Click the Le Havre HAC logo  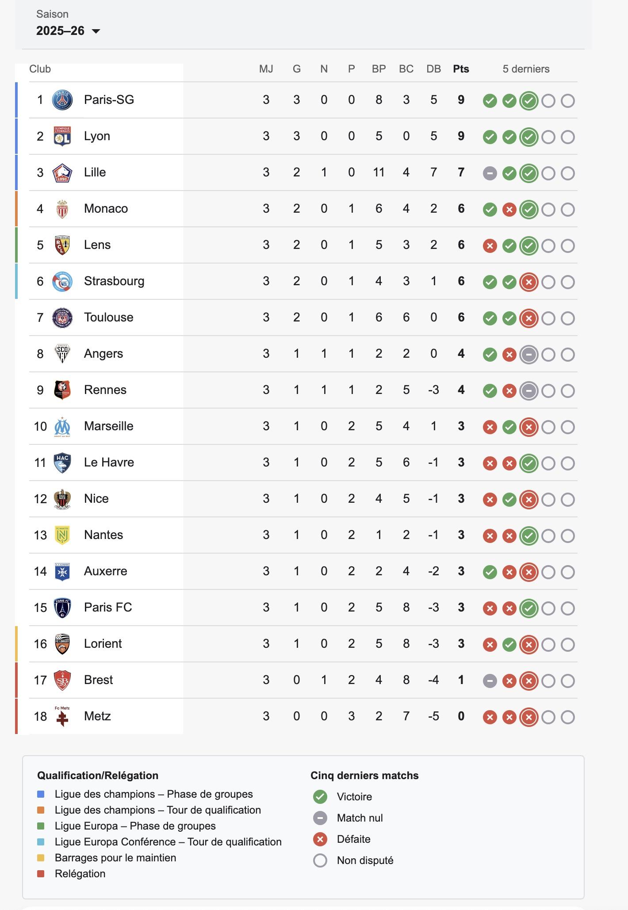pos(62,463)
